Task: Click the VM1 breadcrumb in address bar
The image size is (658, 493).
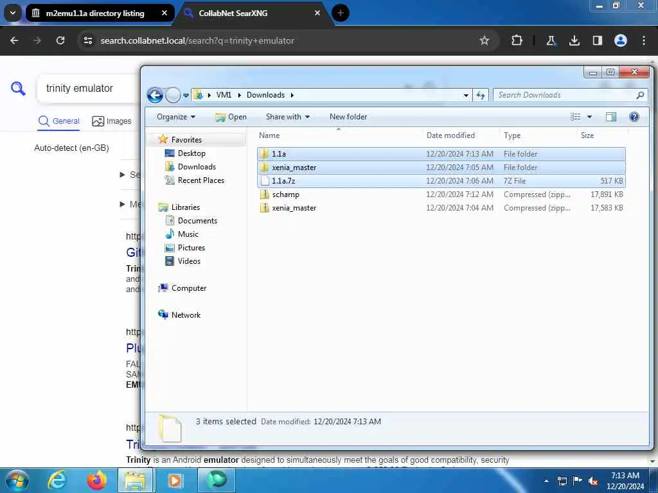Action: [x=224, y=95]
